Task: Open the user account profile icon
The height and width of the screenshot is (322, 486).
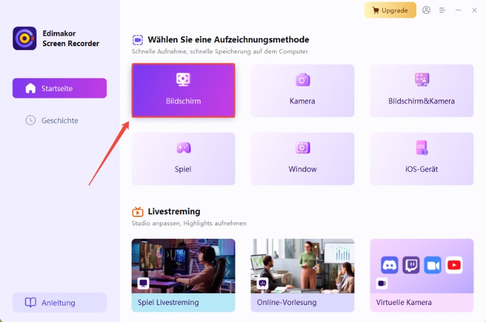Action: pos(426,10)
